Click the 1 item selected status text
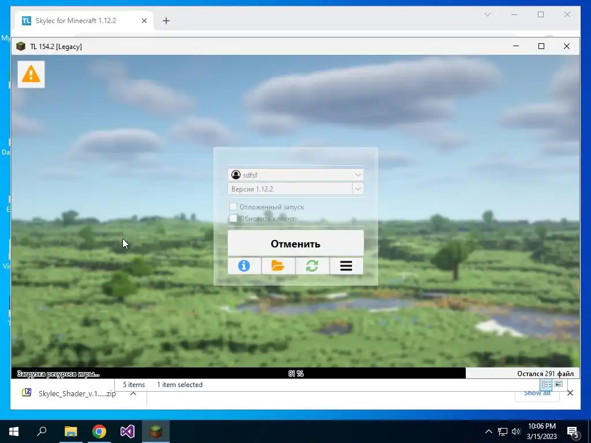 (x=180, y=385)
